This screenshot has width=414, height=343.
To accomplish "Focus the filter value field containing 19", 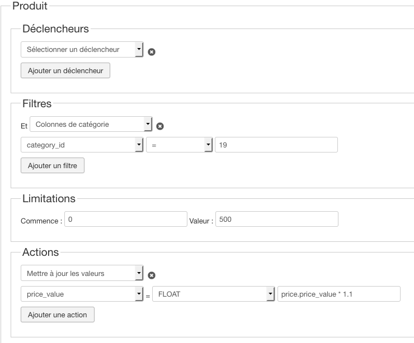I will [x=276, y=145].
